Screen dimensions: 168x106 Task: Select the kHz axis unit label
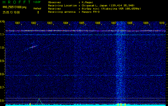pyautogui.click(x=2, y=21)
